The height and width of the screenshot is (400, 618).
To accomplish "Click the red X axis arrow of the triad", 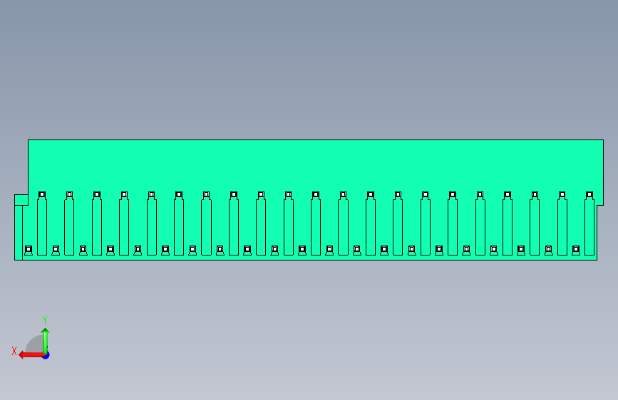I will (31, 355).
